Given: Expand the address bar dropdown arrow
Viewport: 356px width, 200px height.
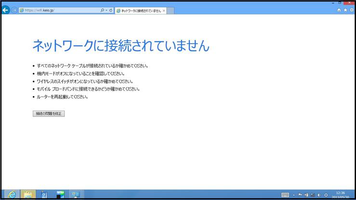Looking at the screenshot, I should coord(106,10).
